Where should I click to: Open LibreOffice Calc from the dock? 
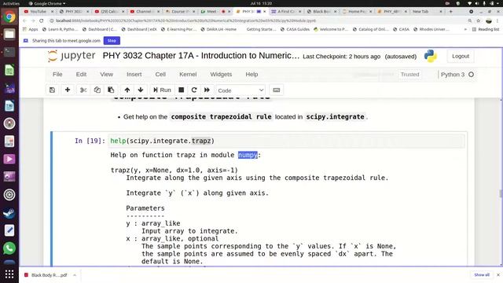coord(9,70)
